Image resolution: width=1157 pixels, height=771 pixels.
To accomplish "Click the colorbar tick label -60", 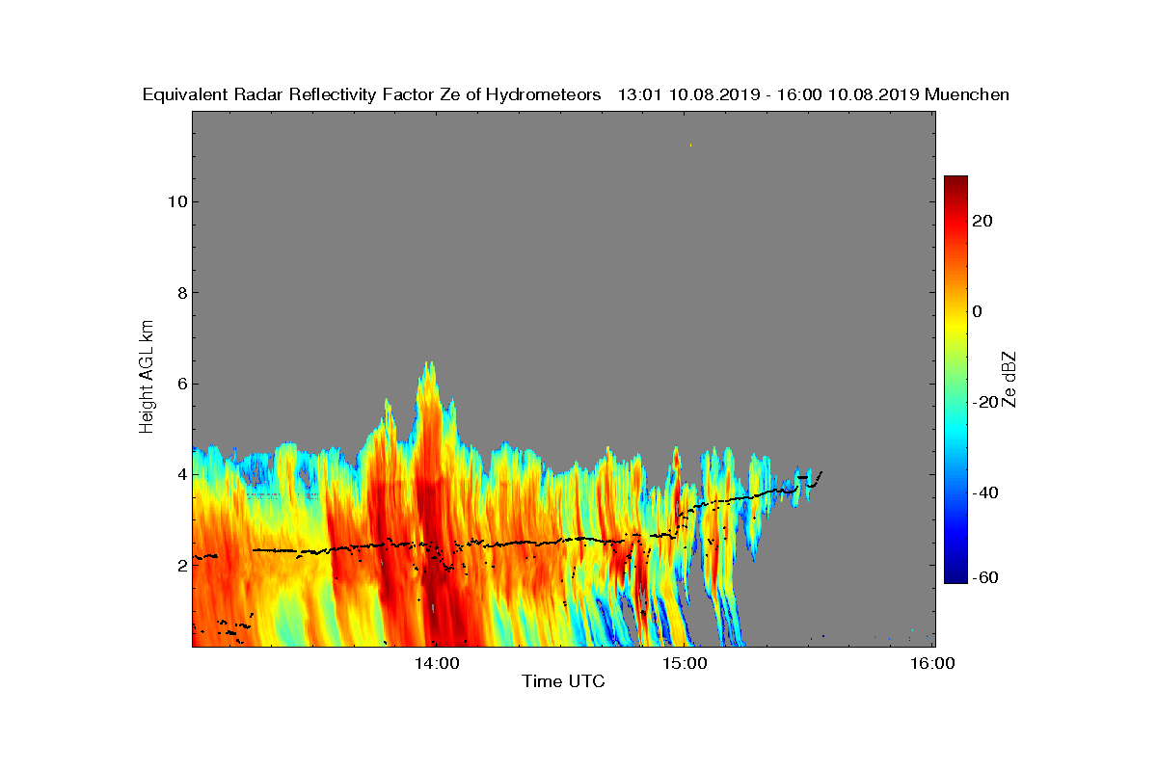I will [x=985, y=577].
